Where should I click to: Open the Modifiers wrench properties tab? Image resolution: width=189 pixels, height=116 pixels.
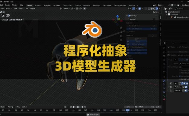tap(164, 81)
